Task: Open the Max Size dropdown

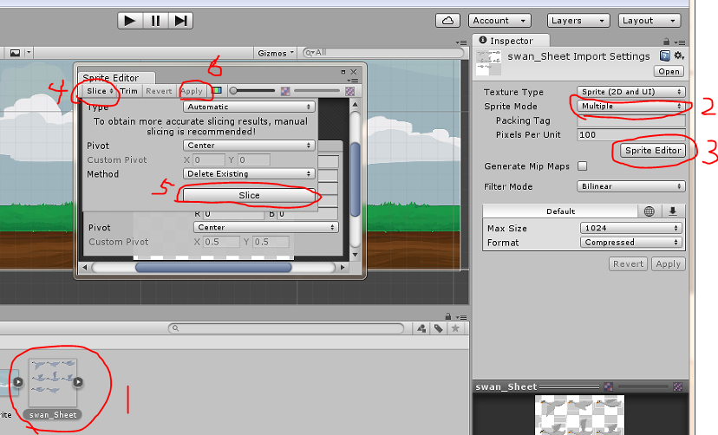Action: point(631,228)
